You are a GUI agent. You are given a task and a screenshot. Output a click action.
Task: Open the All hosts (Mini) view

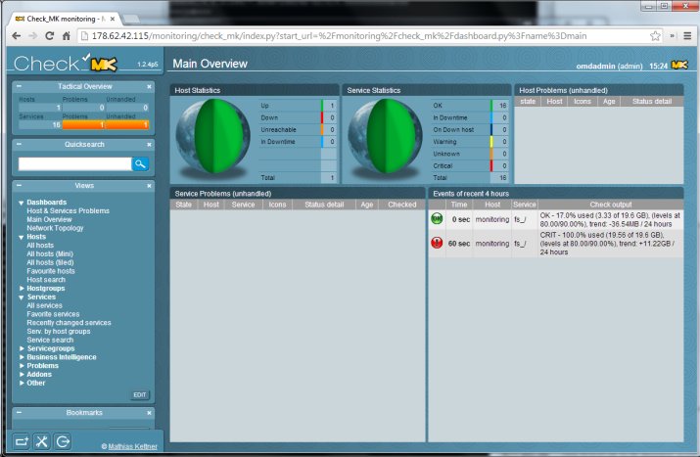(50, 253)
